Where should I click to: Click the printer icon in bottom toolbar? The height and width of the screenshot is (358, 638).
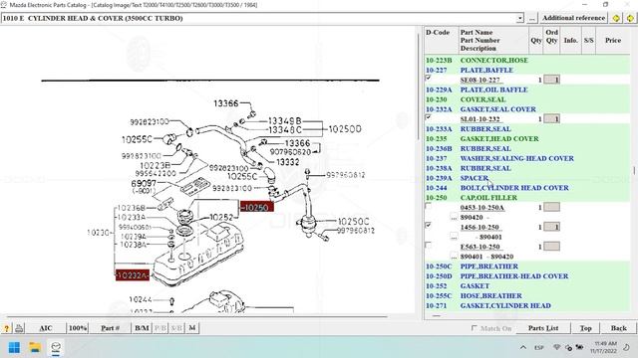[x=19, y=328]
